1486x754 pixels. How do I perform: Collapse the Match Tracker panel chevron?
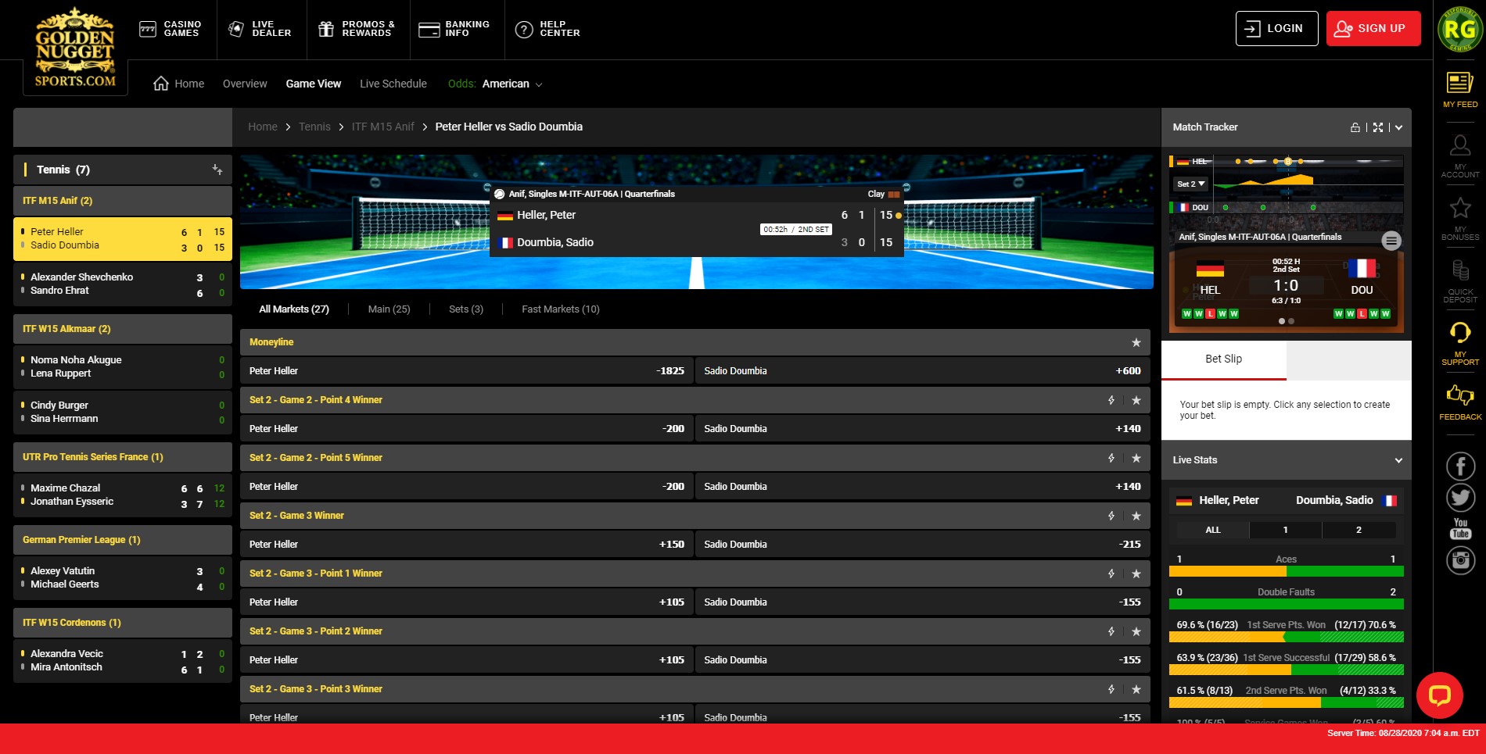[1398, 127]
